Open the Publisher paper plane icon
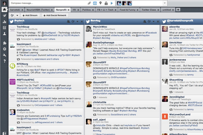The width and height of the screenshot is (203, 135). [x=4, y=16]
